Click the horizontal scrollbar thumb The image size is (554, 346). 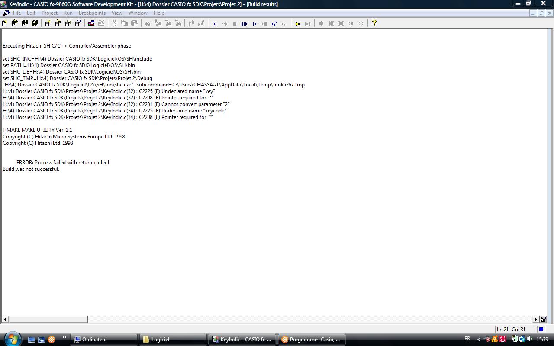(x=48, y=319)
